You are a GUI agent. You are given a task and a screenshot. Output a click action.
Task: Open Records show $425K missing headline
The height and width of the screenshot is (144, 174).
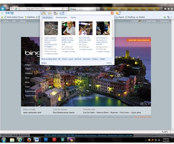68,41
